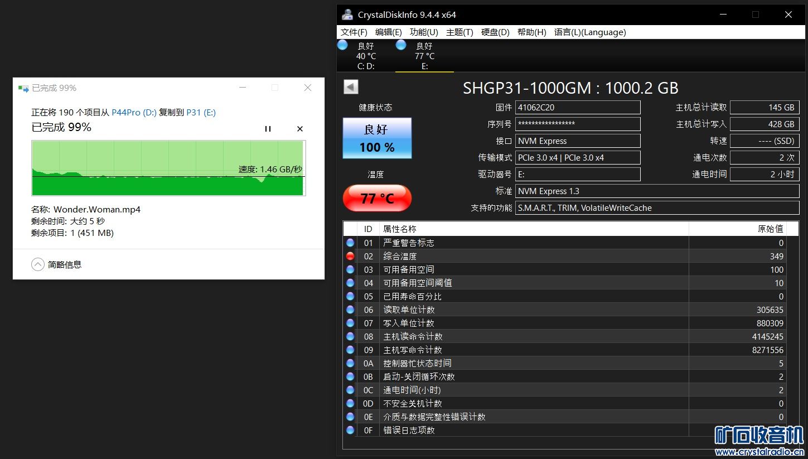
Task: Open the 硬盘(D) menu
Action: click(x=495, y=32)
